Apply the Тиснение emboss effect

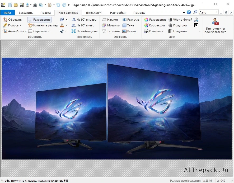pos(111,31)
